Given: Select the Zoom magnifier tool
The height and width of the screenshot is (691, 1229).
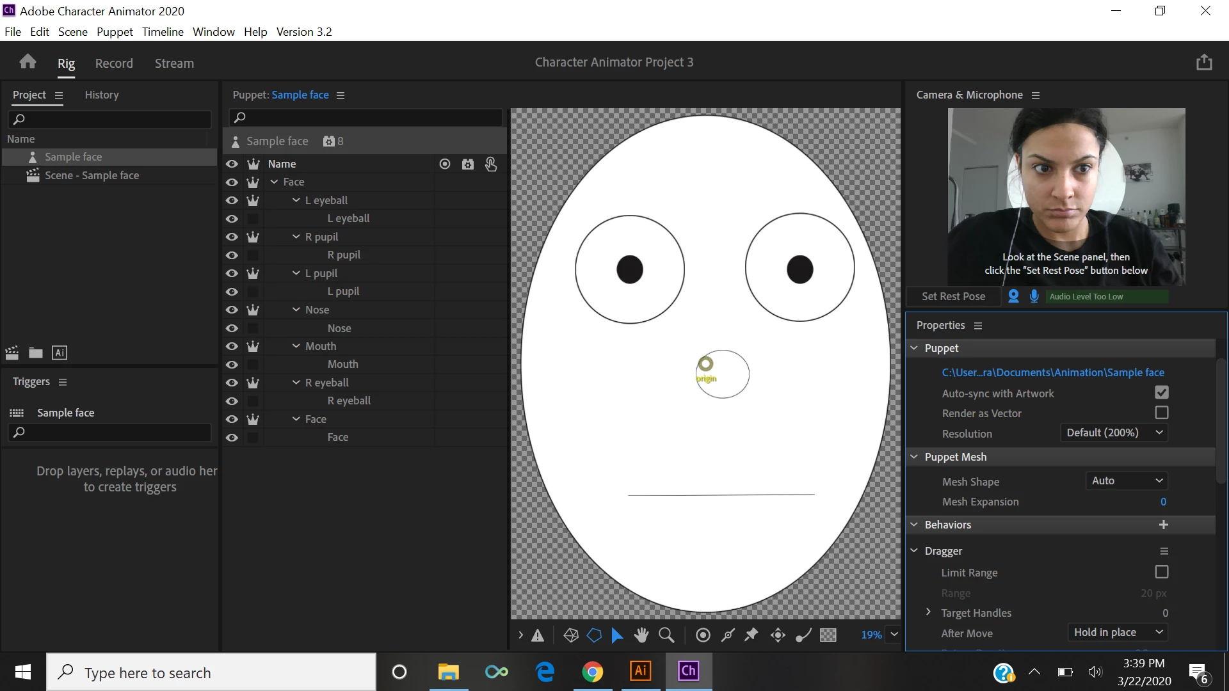Looking at the screenshot, I should pos(666,635).
